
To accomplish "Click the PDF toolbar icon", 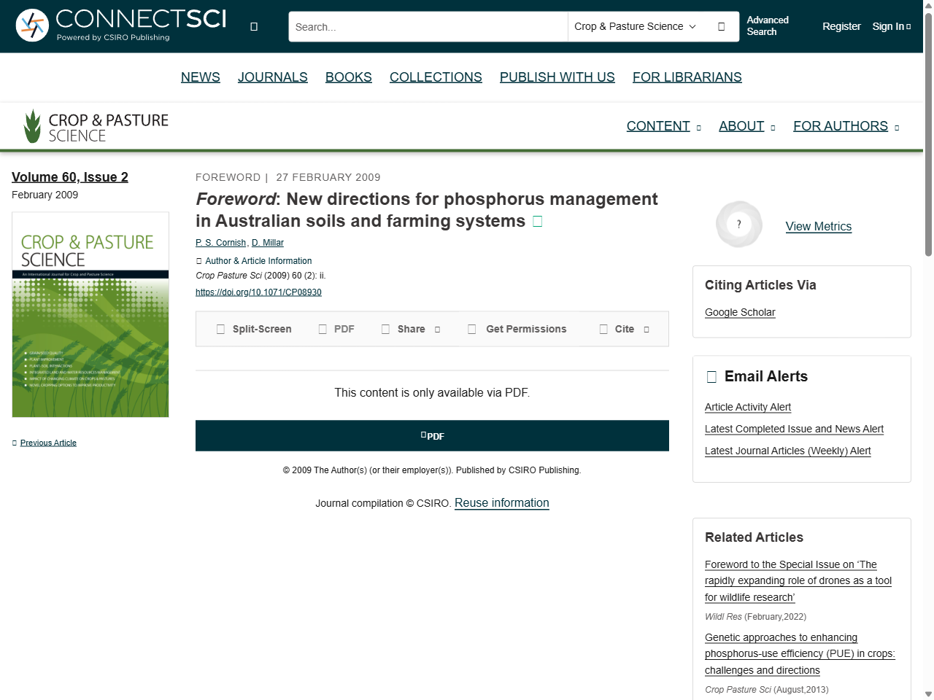I will [323, 330].
